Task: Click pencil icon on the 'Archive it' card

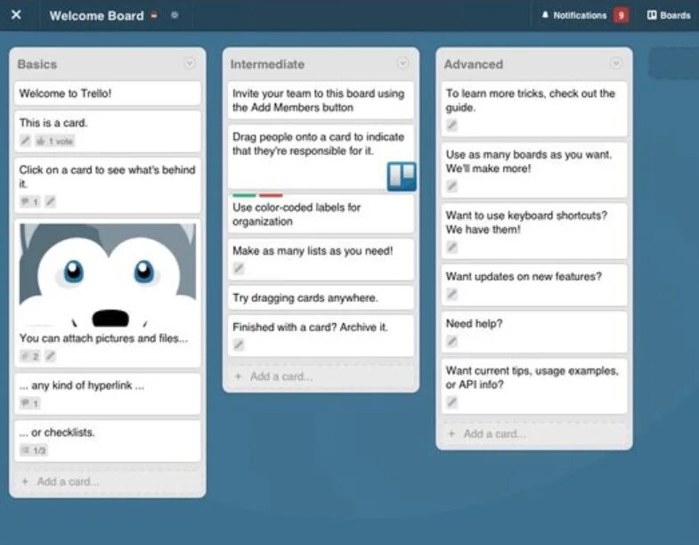Action: (239, 345)
